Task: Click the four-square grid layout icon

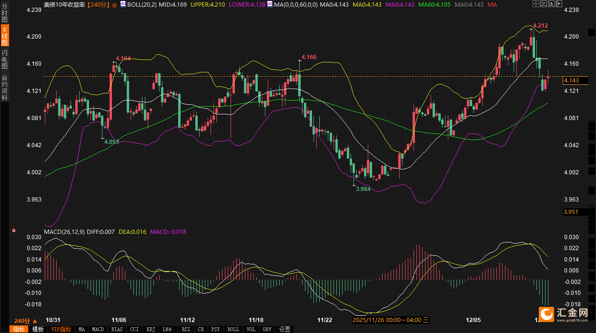Action: tap(536, 4)
